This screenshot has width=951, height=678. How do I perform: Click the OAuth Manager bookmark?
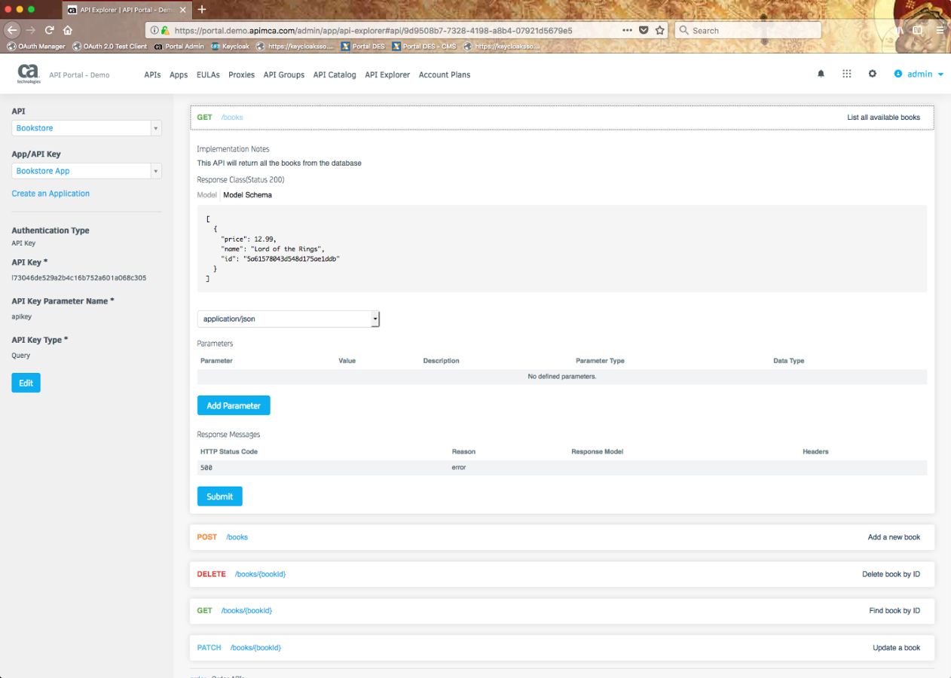point(36,46)
